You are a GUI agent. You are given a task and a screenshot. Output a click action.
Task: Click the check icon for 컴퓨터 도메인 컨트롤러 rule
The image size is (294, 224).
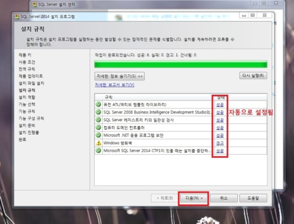[98, 127]
